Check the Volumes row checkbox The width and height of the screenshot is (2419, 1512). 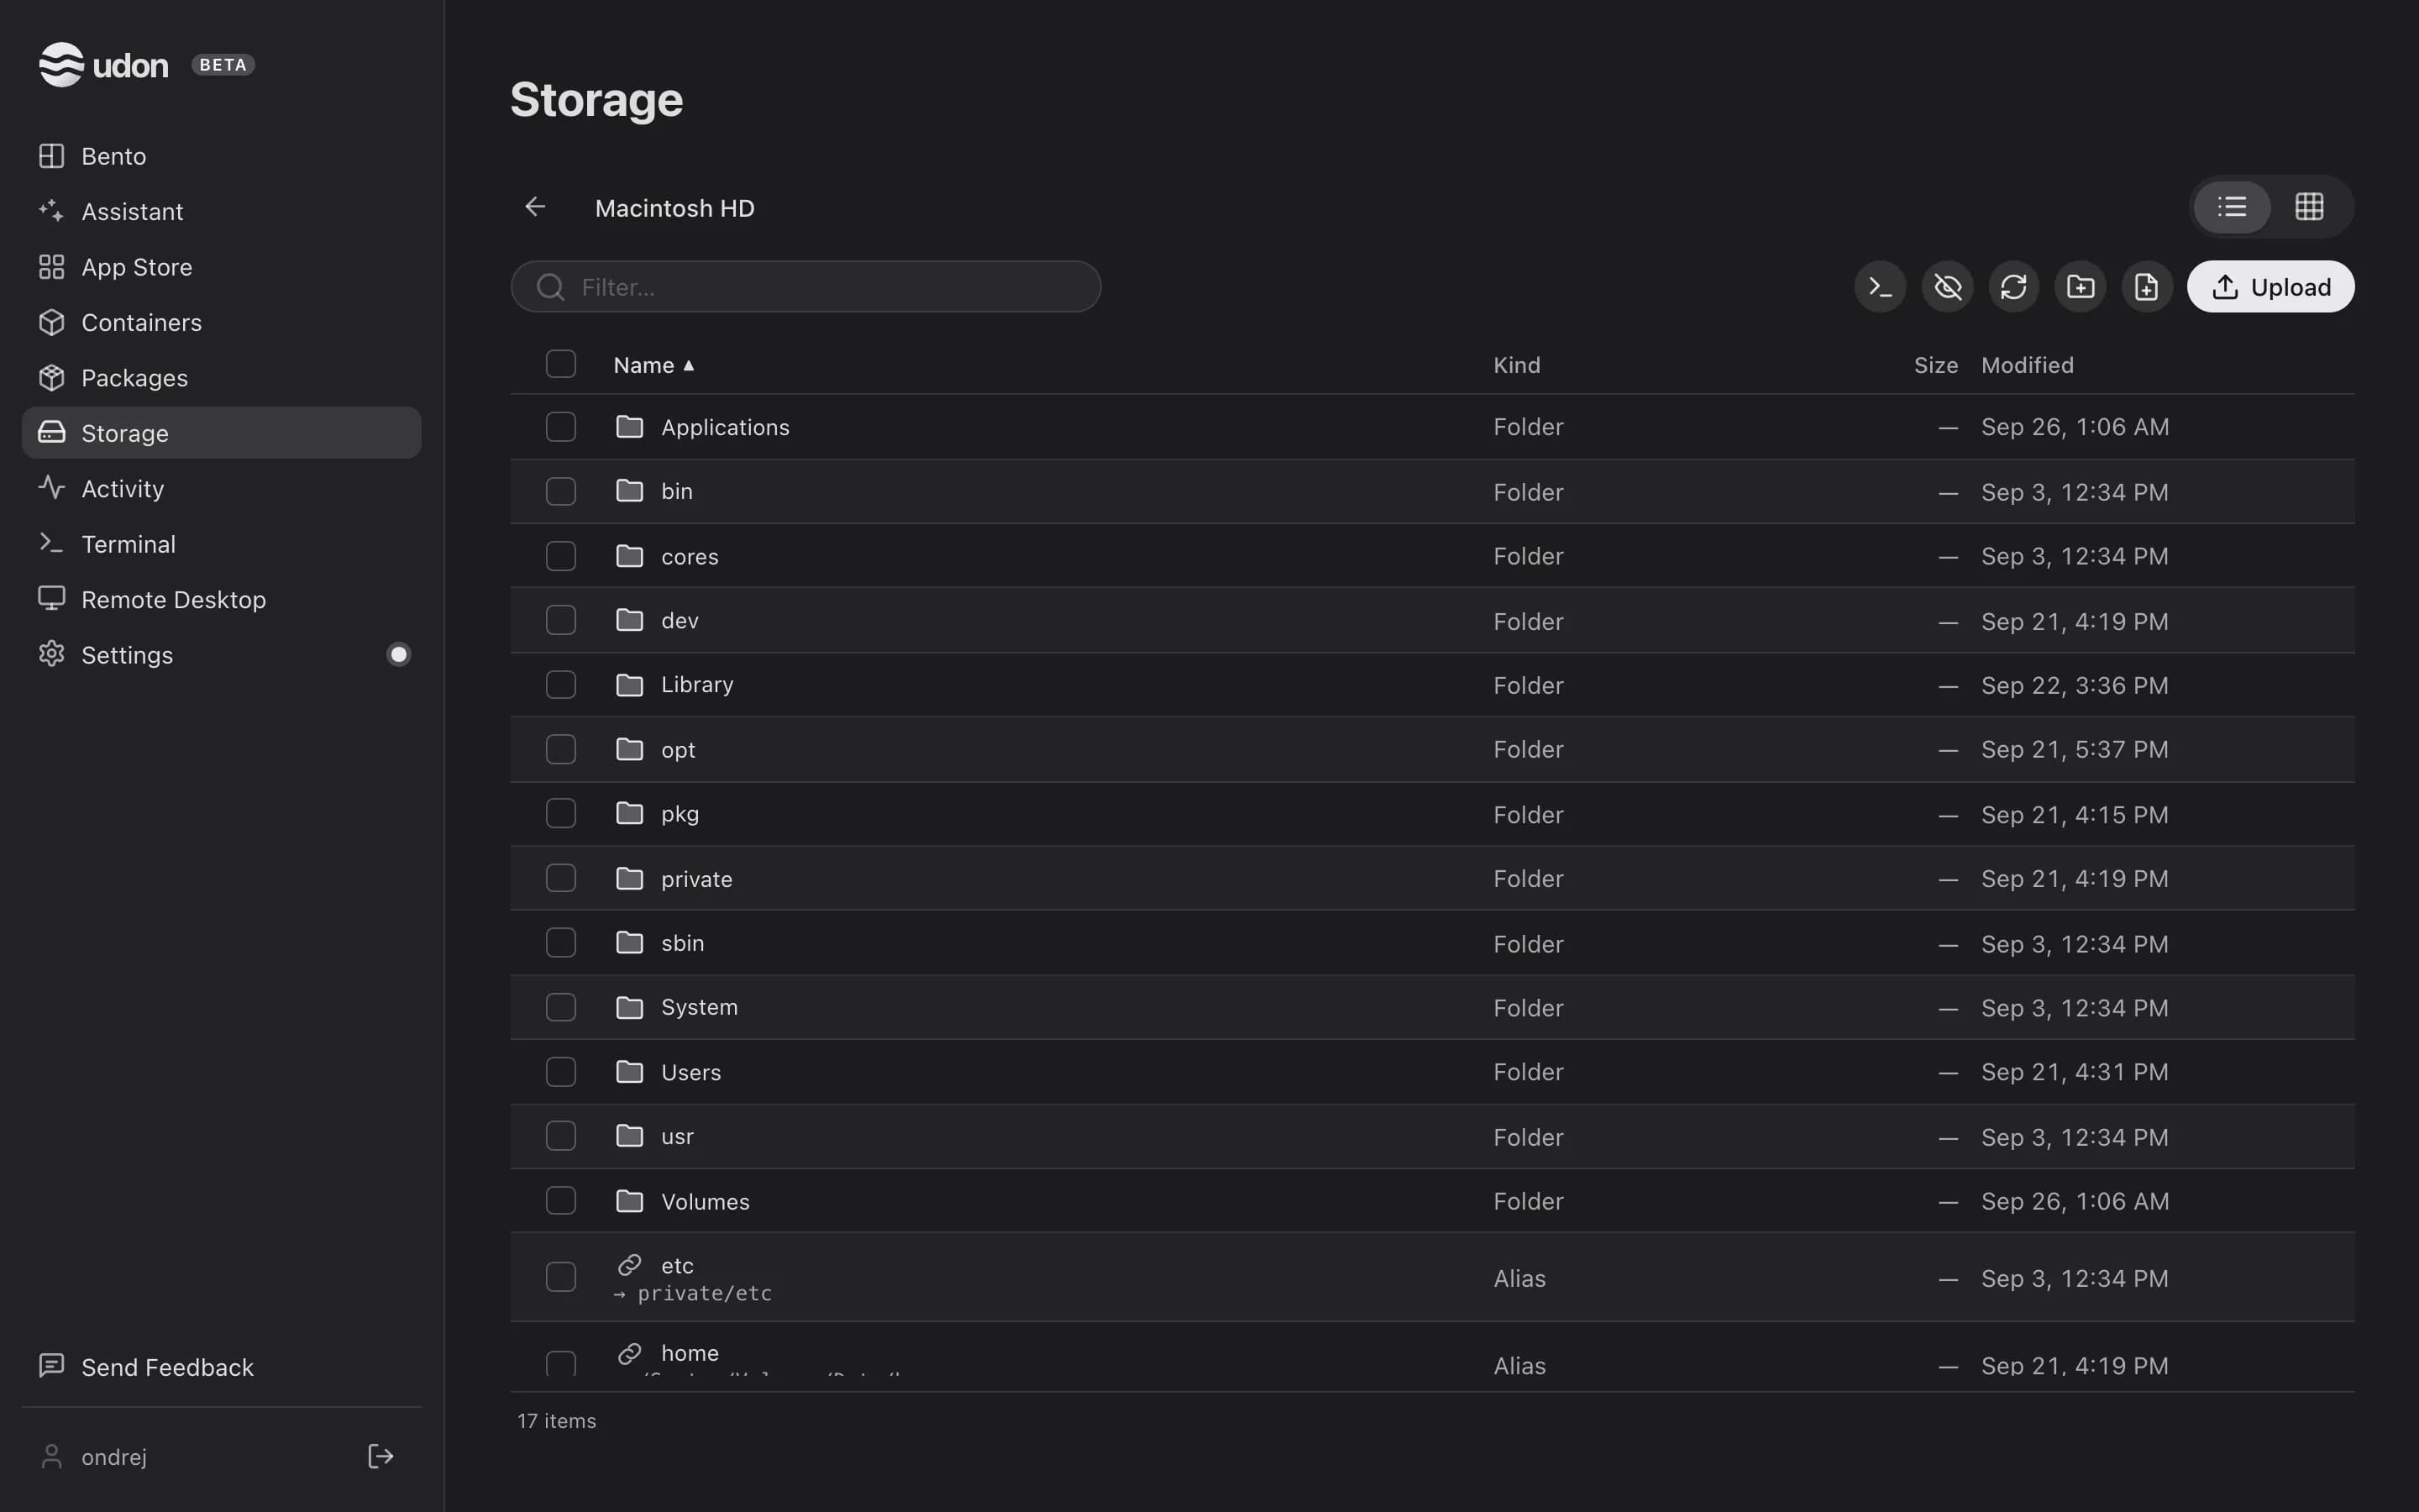561,1201
